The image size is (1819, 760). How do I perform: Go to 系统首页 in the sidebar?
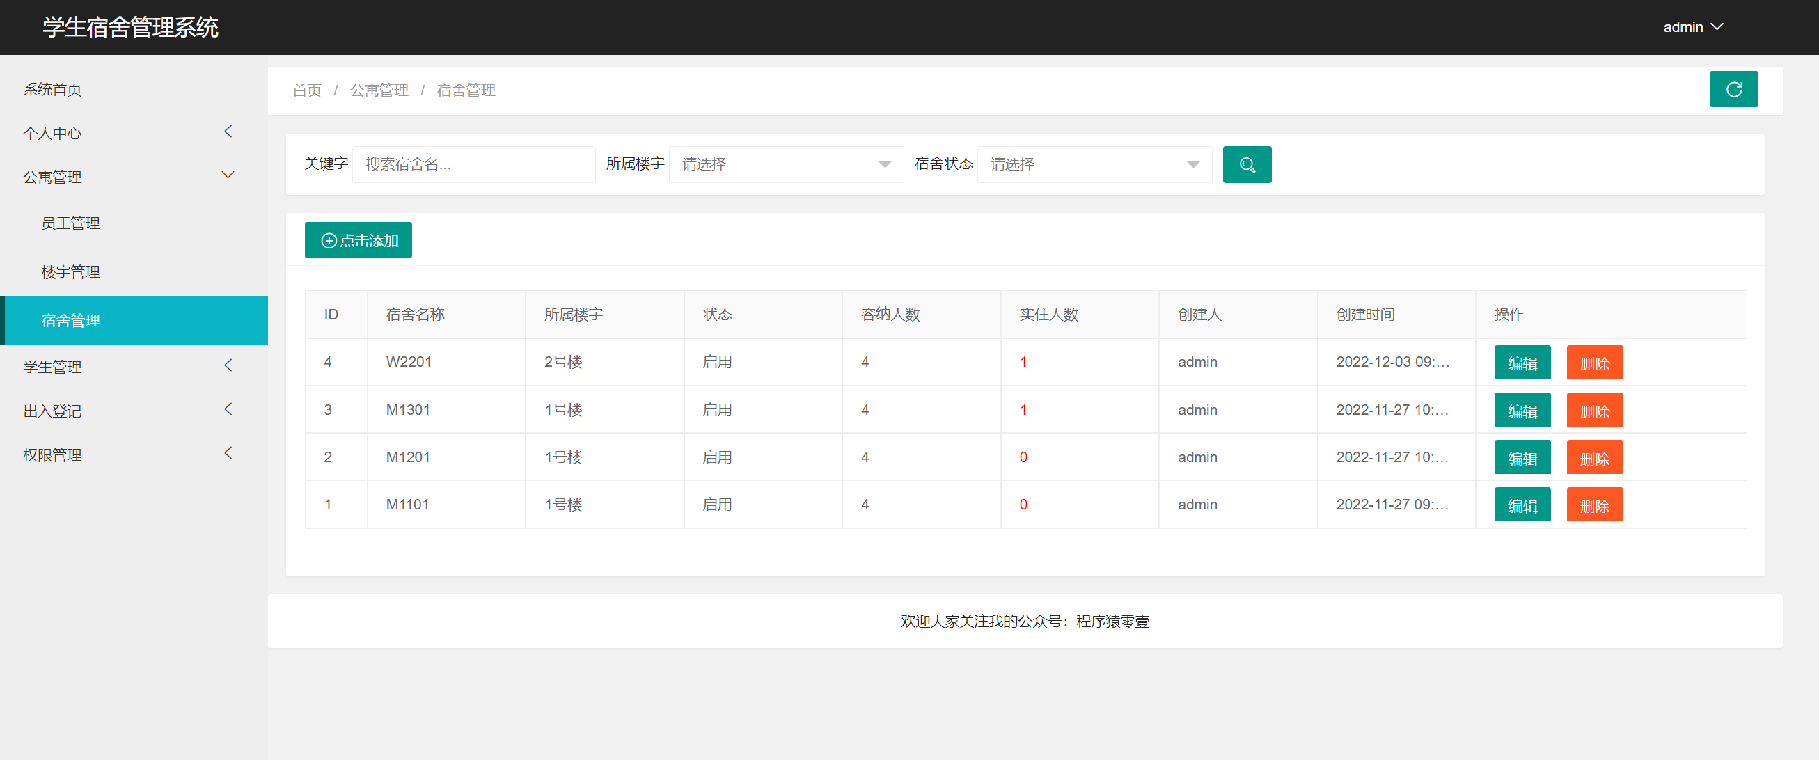pos(53,89)
